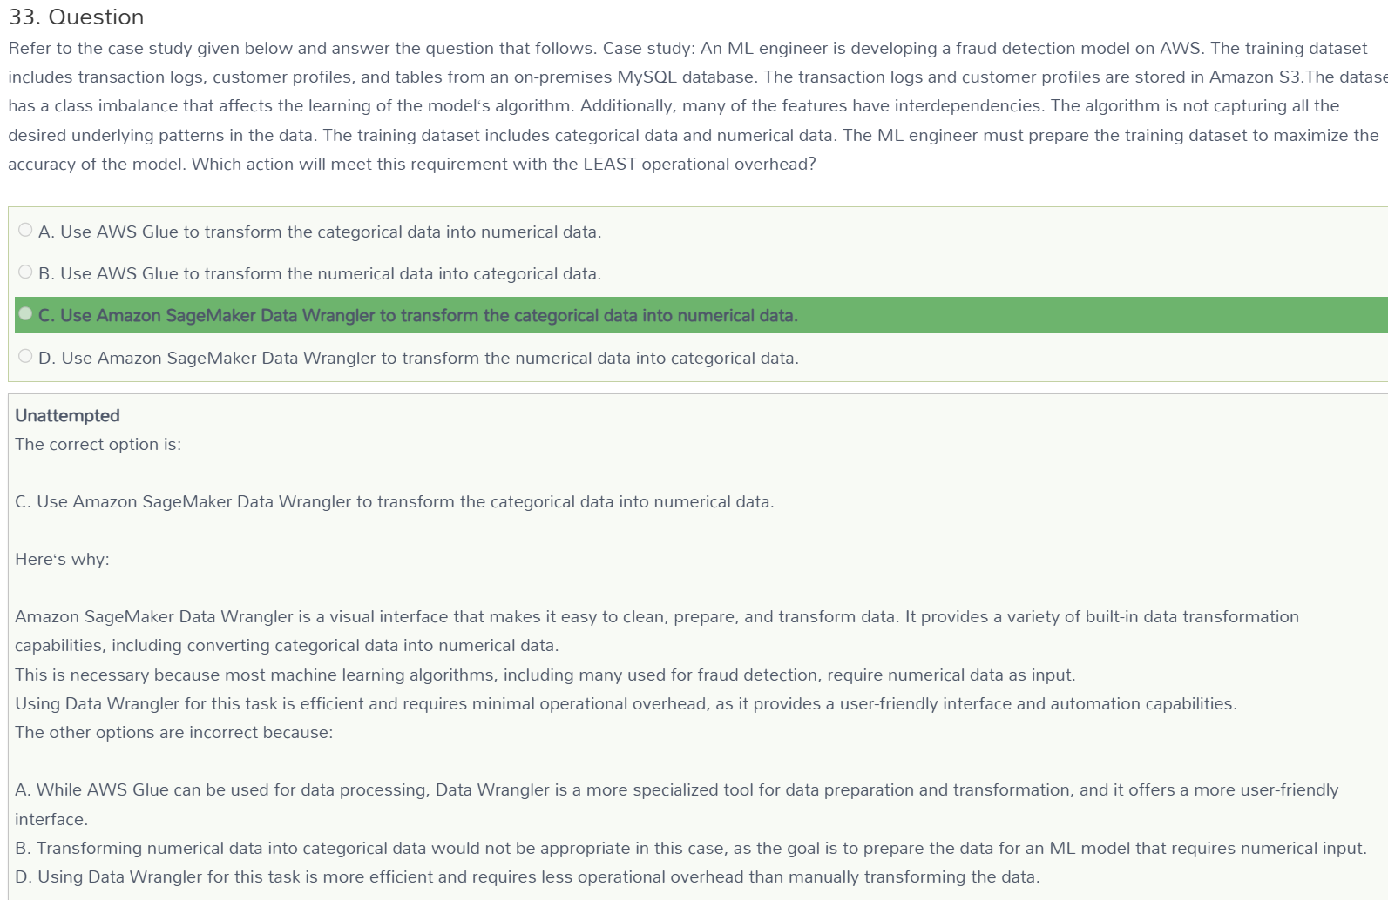
Task: Select radio button for option D
Action: pyautogui.click(x=25, y=356)
